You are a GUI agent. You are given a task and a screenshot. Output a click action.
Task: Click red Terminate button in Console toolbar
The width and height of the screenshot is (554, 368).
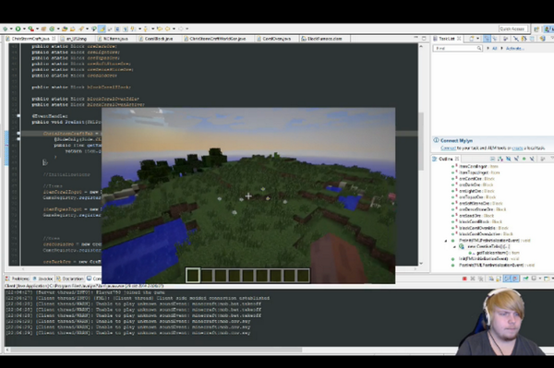point(464,279)
